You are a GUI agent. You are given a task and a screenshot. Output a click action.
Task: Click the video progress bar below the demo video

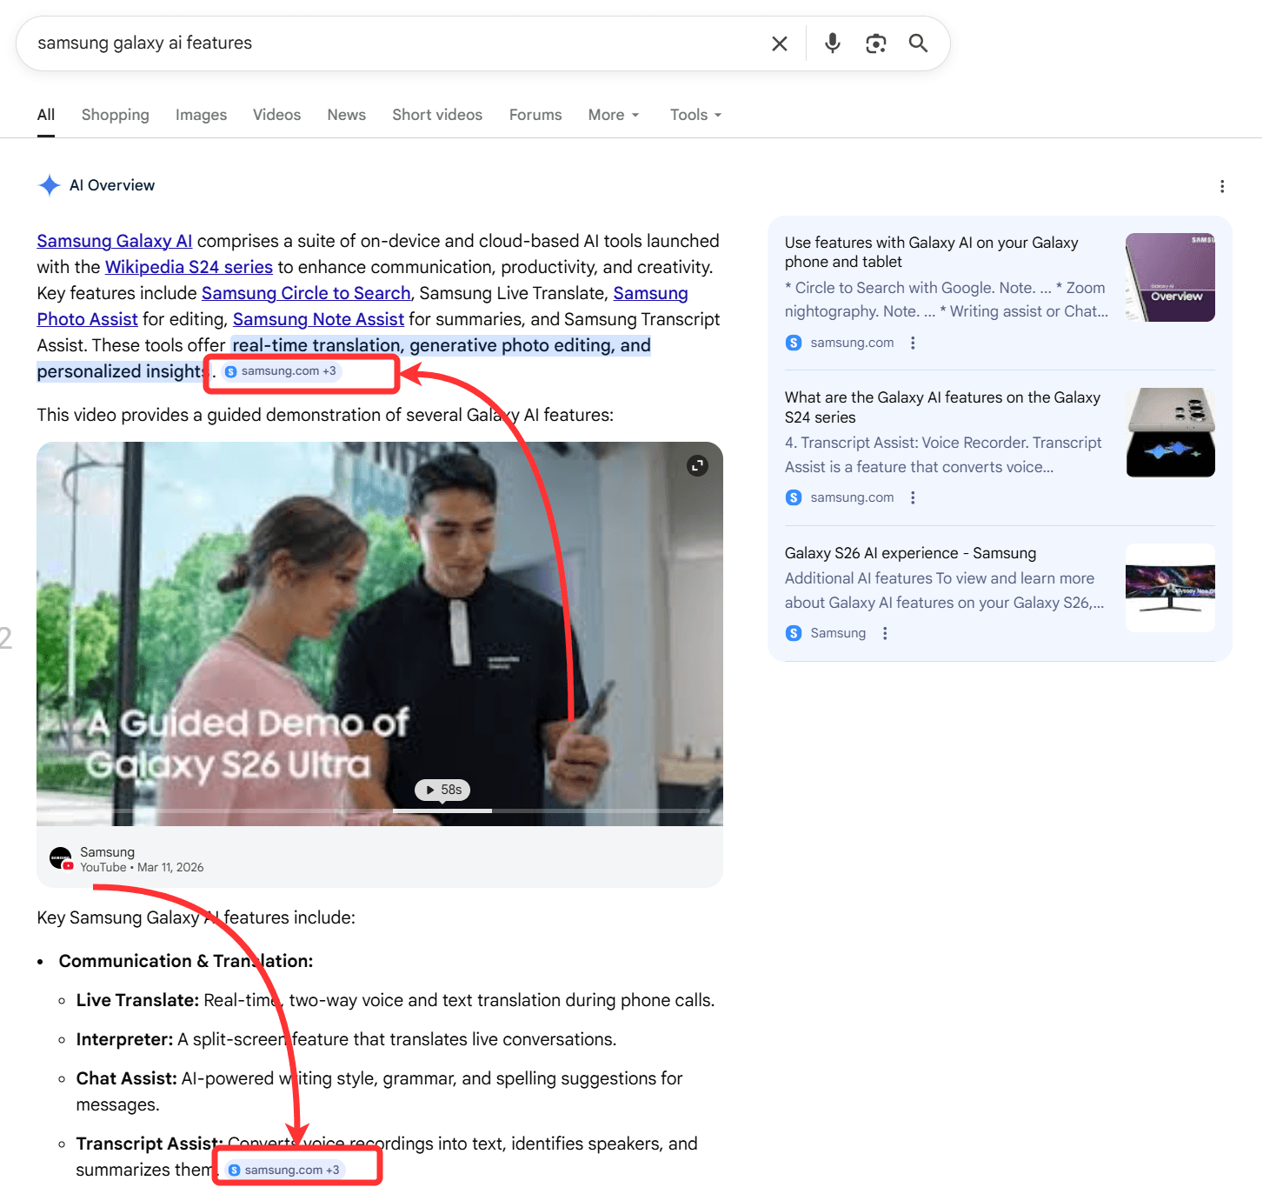[x=378, y=810]
